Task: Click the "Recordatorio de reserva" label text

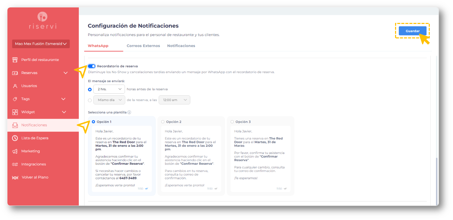Action: (117, 66)
